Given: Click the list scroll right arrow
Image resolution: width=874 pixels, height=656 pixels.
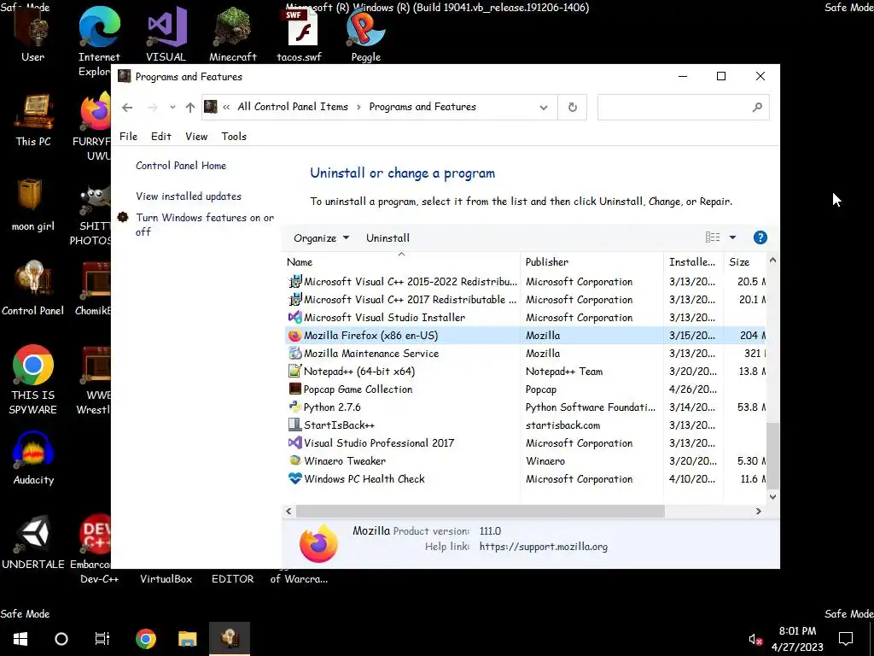Looking at the screenshot, I should (758, 511).
